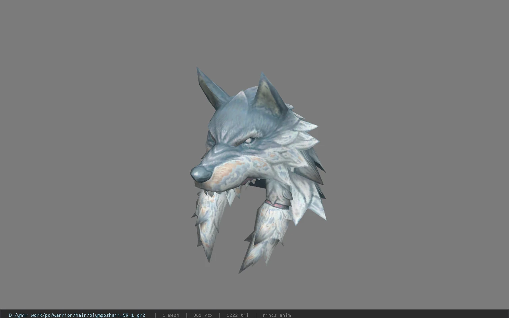Click the 'nincs anim' status entry
Screen dimensions: 509x318
tap(277, 315)
